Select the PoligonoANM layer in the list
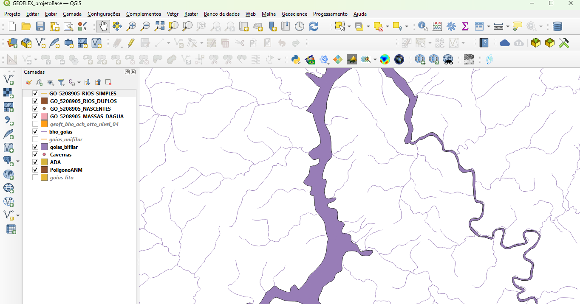The width and height of the screenshot is (580, 304). point(66,170)
